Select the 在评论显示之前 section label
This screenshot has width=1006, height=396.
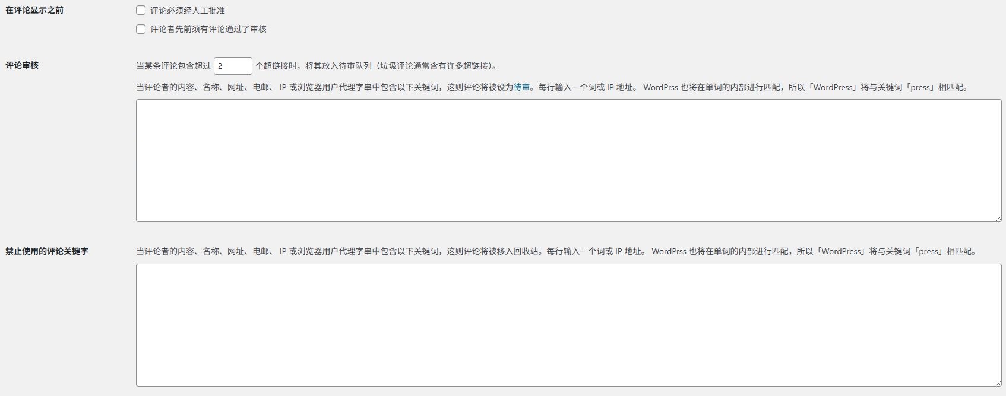[34, 10]
